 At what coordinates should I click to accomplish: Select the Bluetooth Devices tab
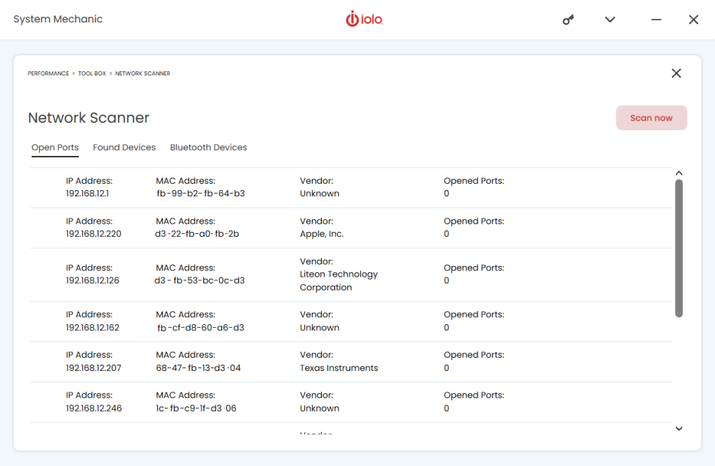209,147
